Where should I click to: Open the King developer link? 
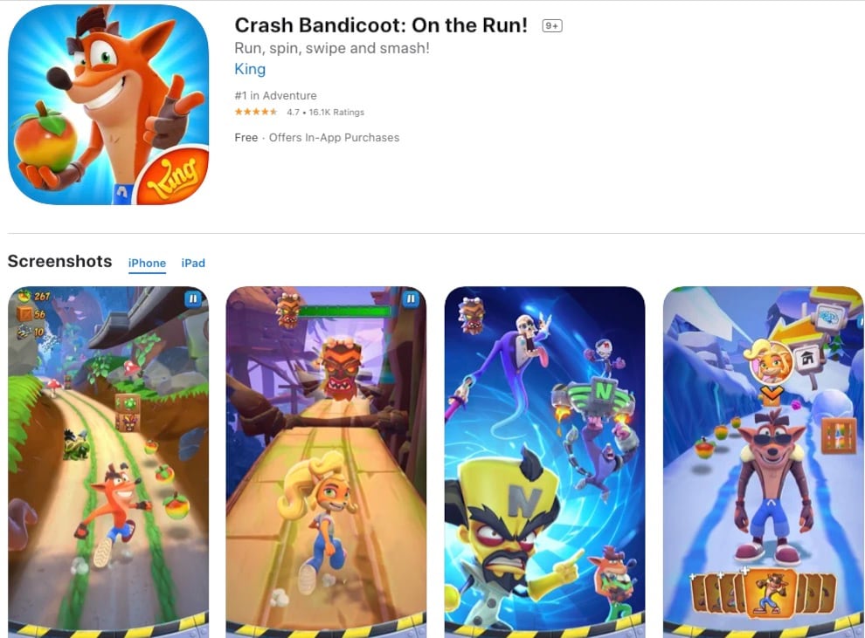coord(250,69)
